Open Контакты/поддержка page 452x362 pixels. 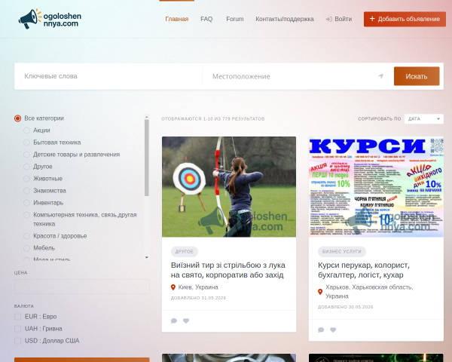(x=285, y=19)
